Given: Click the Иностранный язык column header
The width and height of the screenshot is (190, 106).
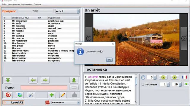Looking at the screenshot, I should tap(24, 18).
